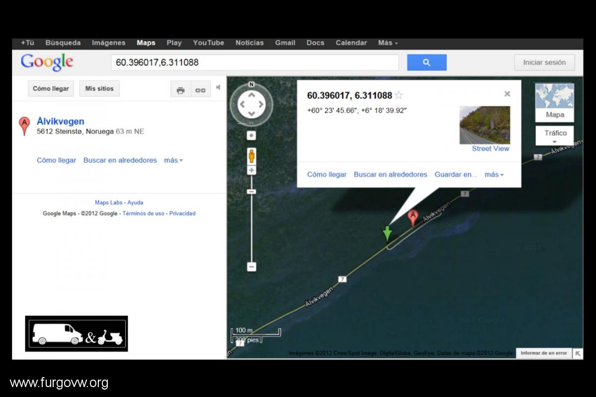Click the zoom slider handle

click(x=252, y=191)
